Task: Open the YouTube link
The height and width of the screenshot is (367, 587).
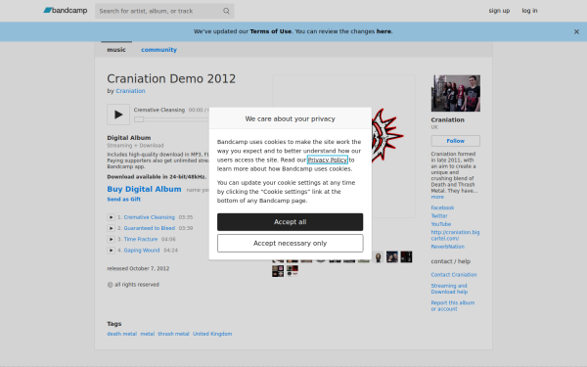Action: [440, 224]
